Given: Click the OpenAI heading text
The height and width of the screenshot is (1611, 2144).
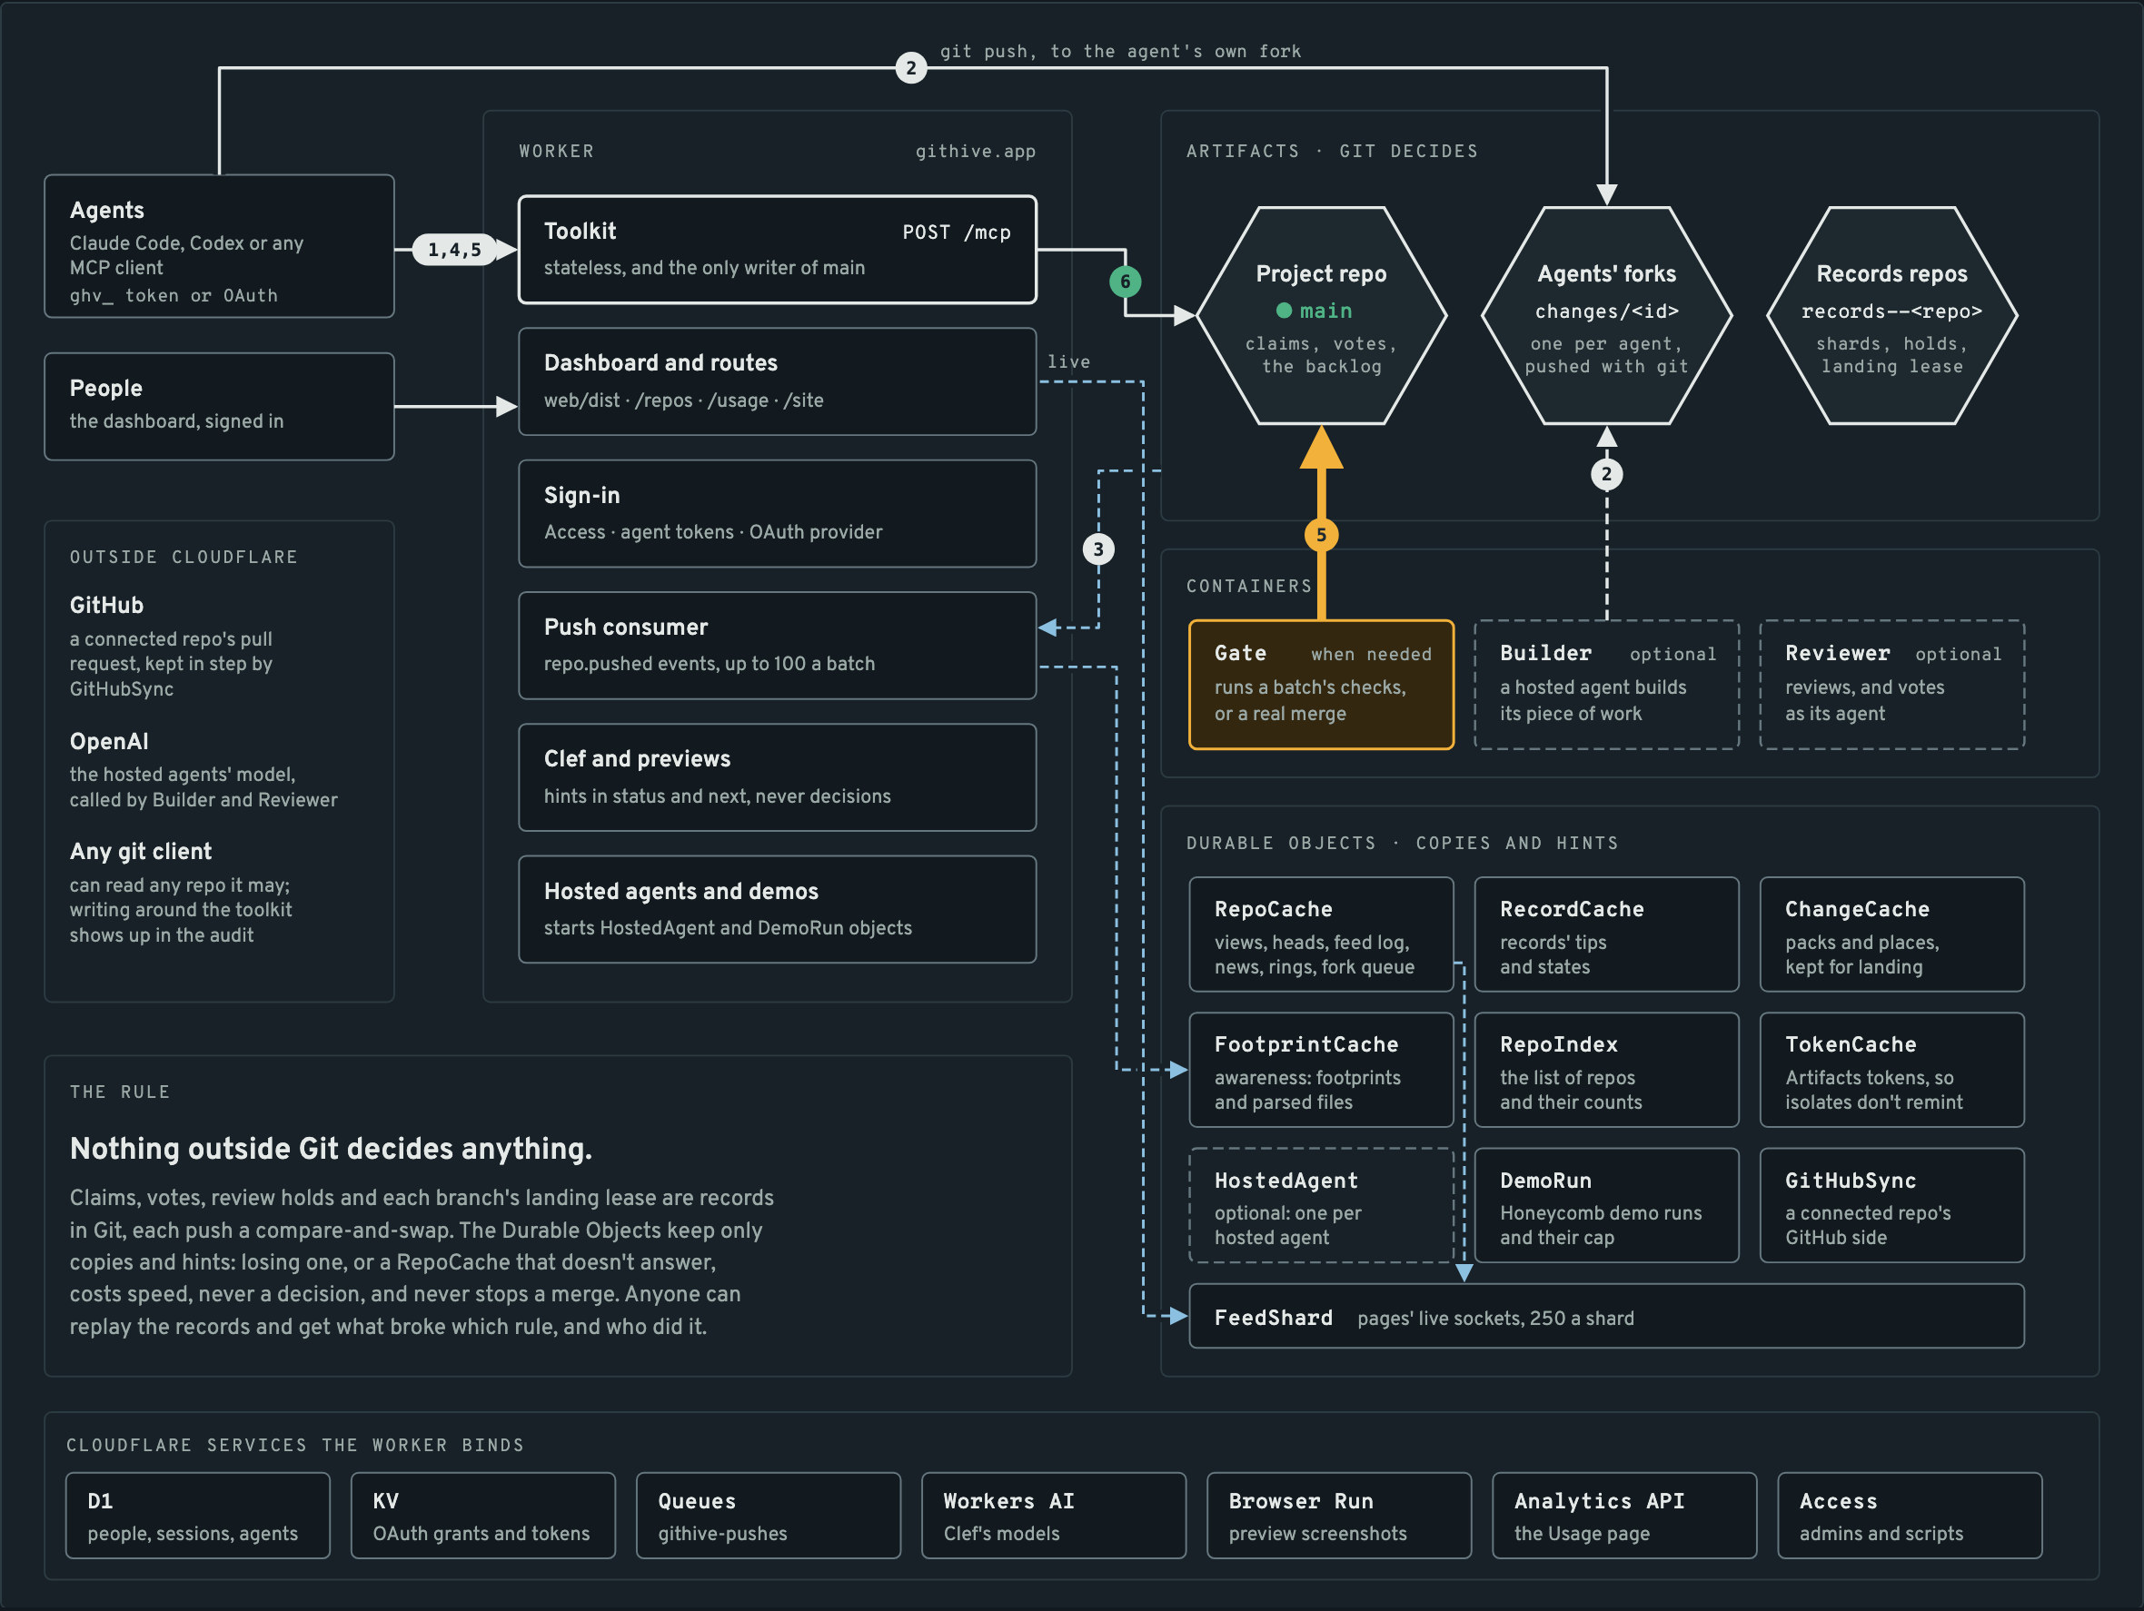Looking at the screenshot, I should click(108, 741).
